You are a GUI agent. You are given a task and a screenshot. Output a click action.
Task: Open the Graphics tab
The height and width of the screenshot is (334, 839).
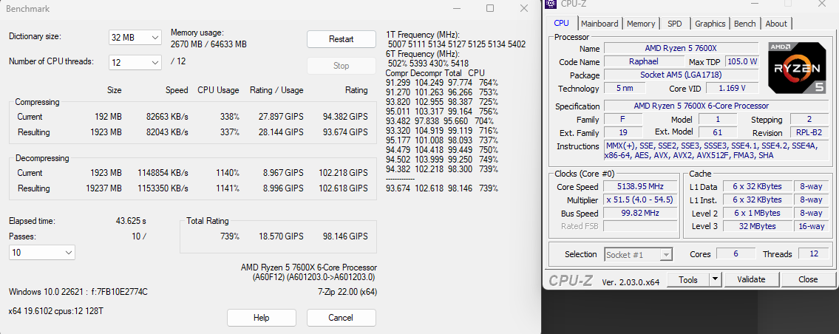(710, 24)
